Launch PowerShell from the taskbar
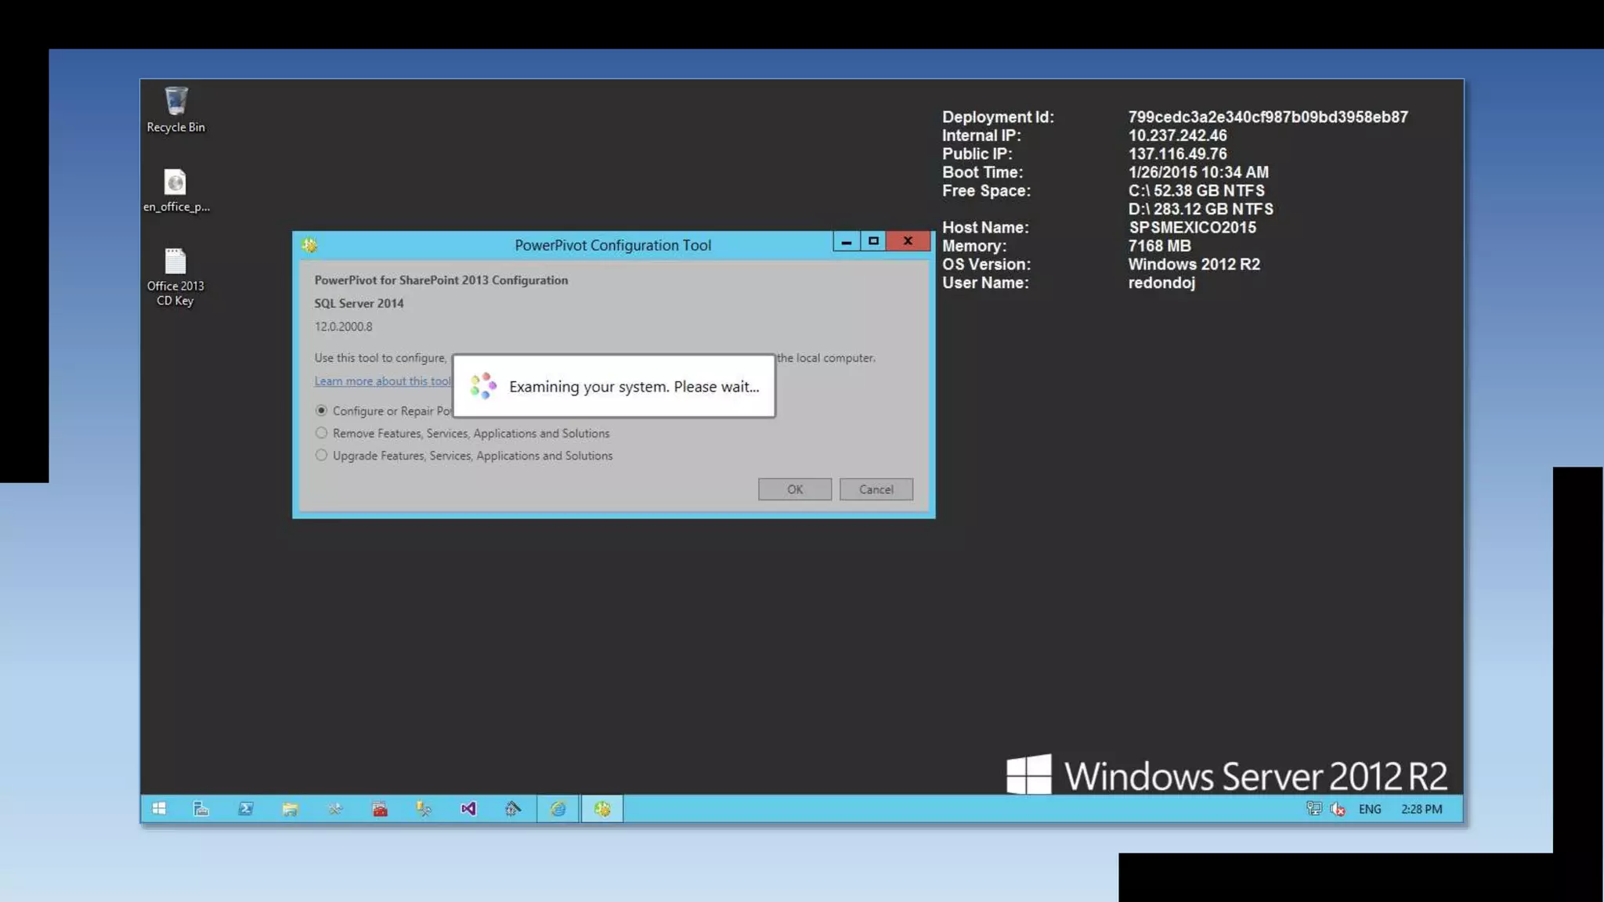Screen dimensions: 1604x902 [246, 809]
